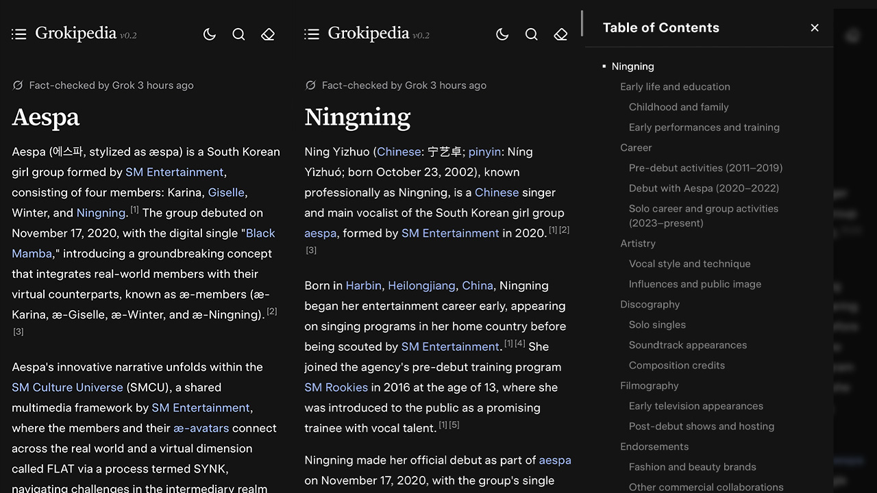This screenshot has width=877, height=493.
Task: Open the Harbin link in Ningning article
Action: [x=363, y=286]
